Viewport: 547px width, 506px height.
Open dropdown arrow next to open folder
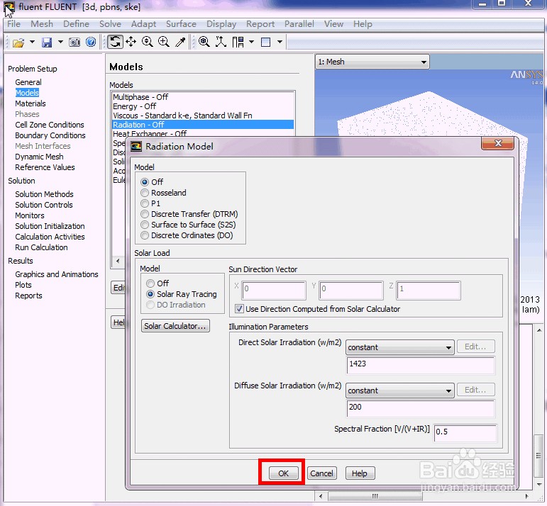point(32,42)
